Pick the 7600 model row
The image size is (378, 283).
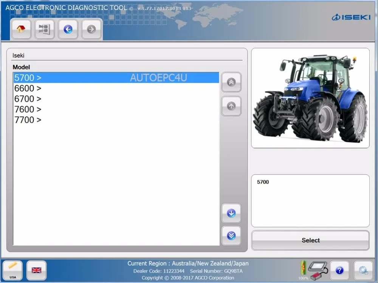tap(116, 110)
